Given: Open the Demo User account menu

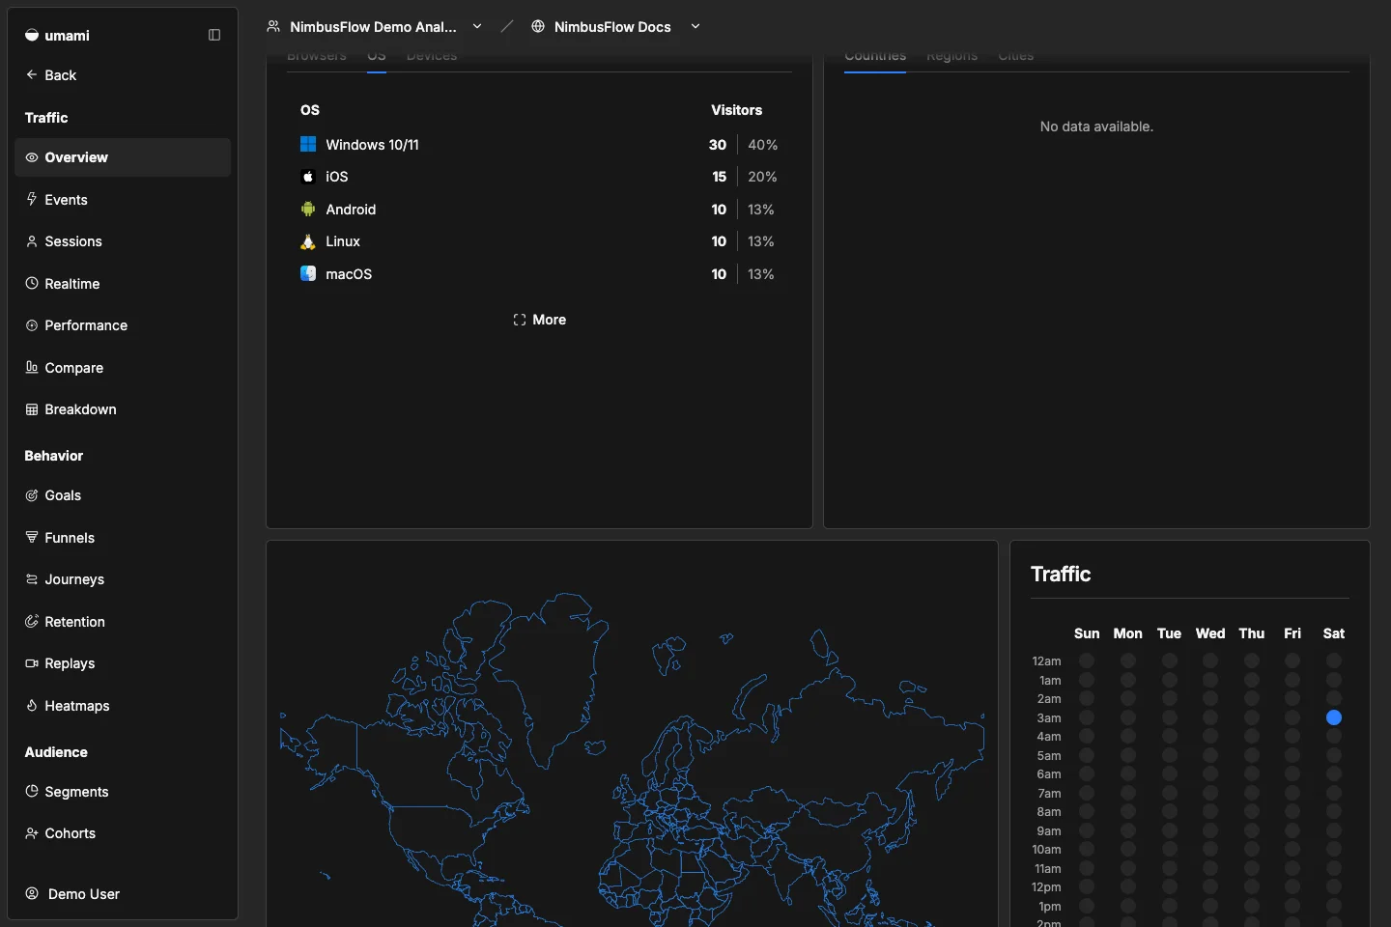Looking at the screenshot, I should tap(123, 893).
